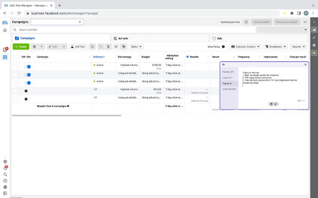Check the box for the $140.00 campaign row
Viewport: 318px width, 198px height.
pyautogui.click(x=15, y=67)
